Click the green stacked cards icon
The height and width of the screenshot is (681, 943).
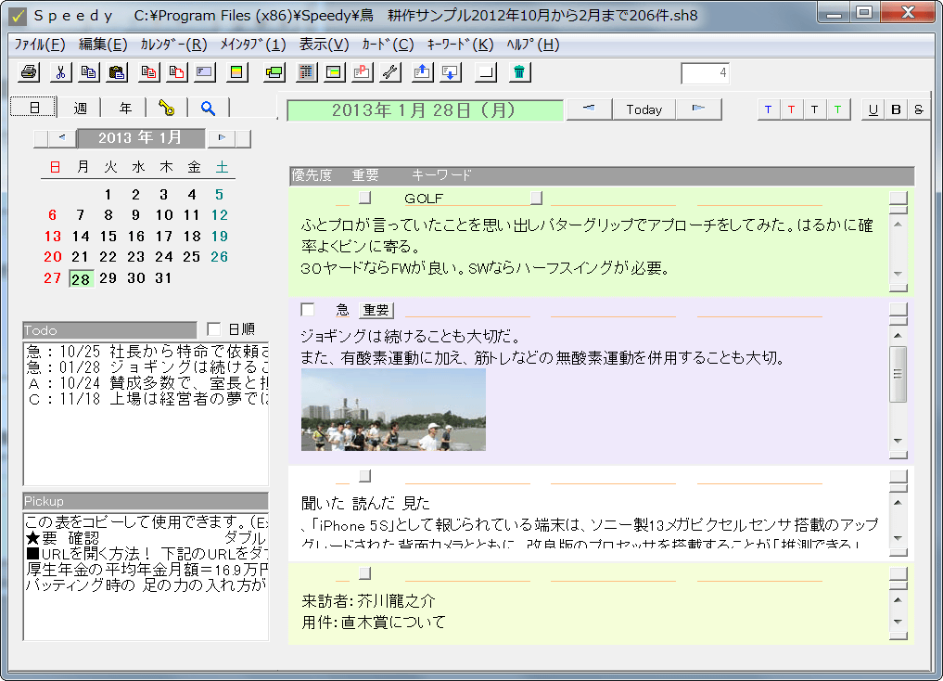pyautogui.click(x=274, y=72)
